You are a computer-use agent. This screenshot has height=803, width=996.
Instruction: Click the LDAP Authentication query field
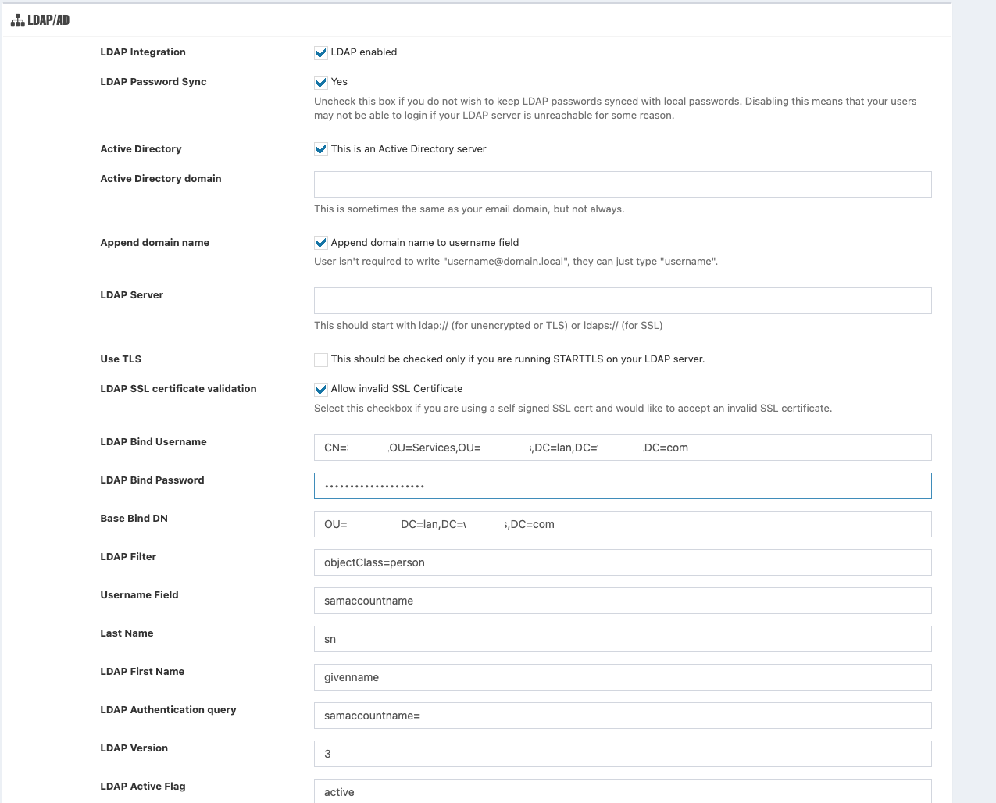pyautogui.click(x=623, y=716)
